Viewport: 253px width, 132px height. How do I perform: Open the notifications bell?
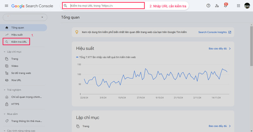(x=225, y=5)
